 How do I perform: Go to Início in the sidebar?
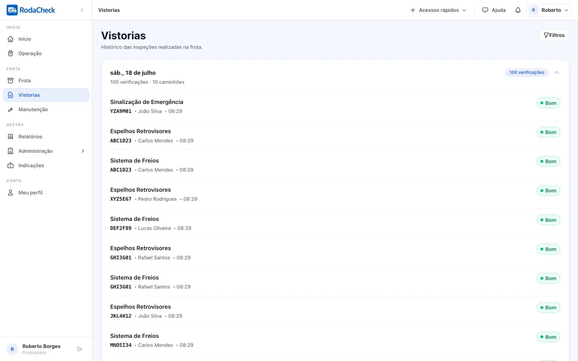pos(46,39)
